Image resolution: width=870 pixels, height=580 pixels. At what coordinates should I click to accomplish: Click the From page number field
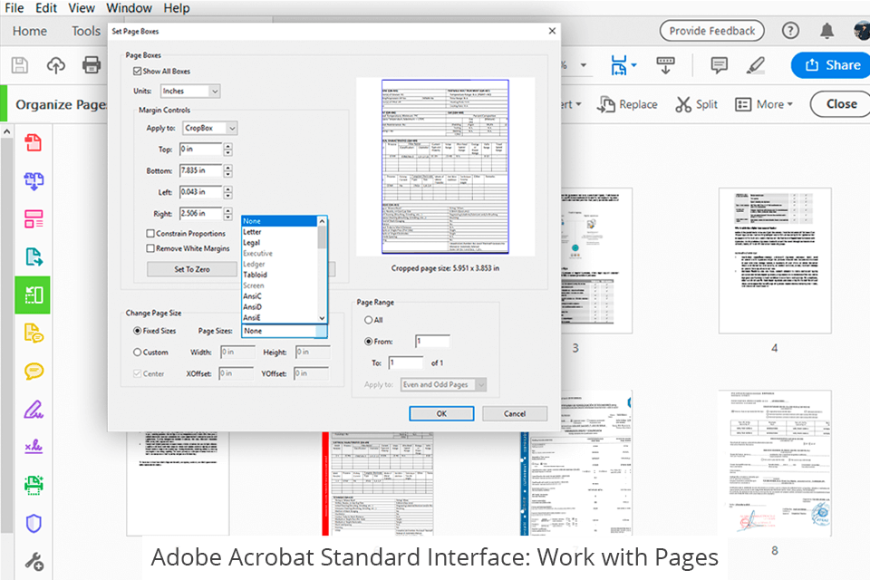pos(432,342)
